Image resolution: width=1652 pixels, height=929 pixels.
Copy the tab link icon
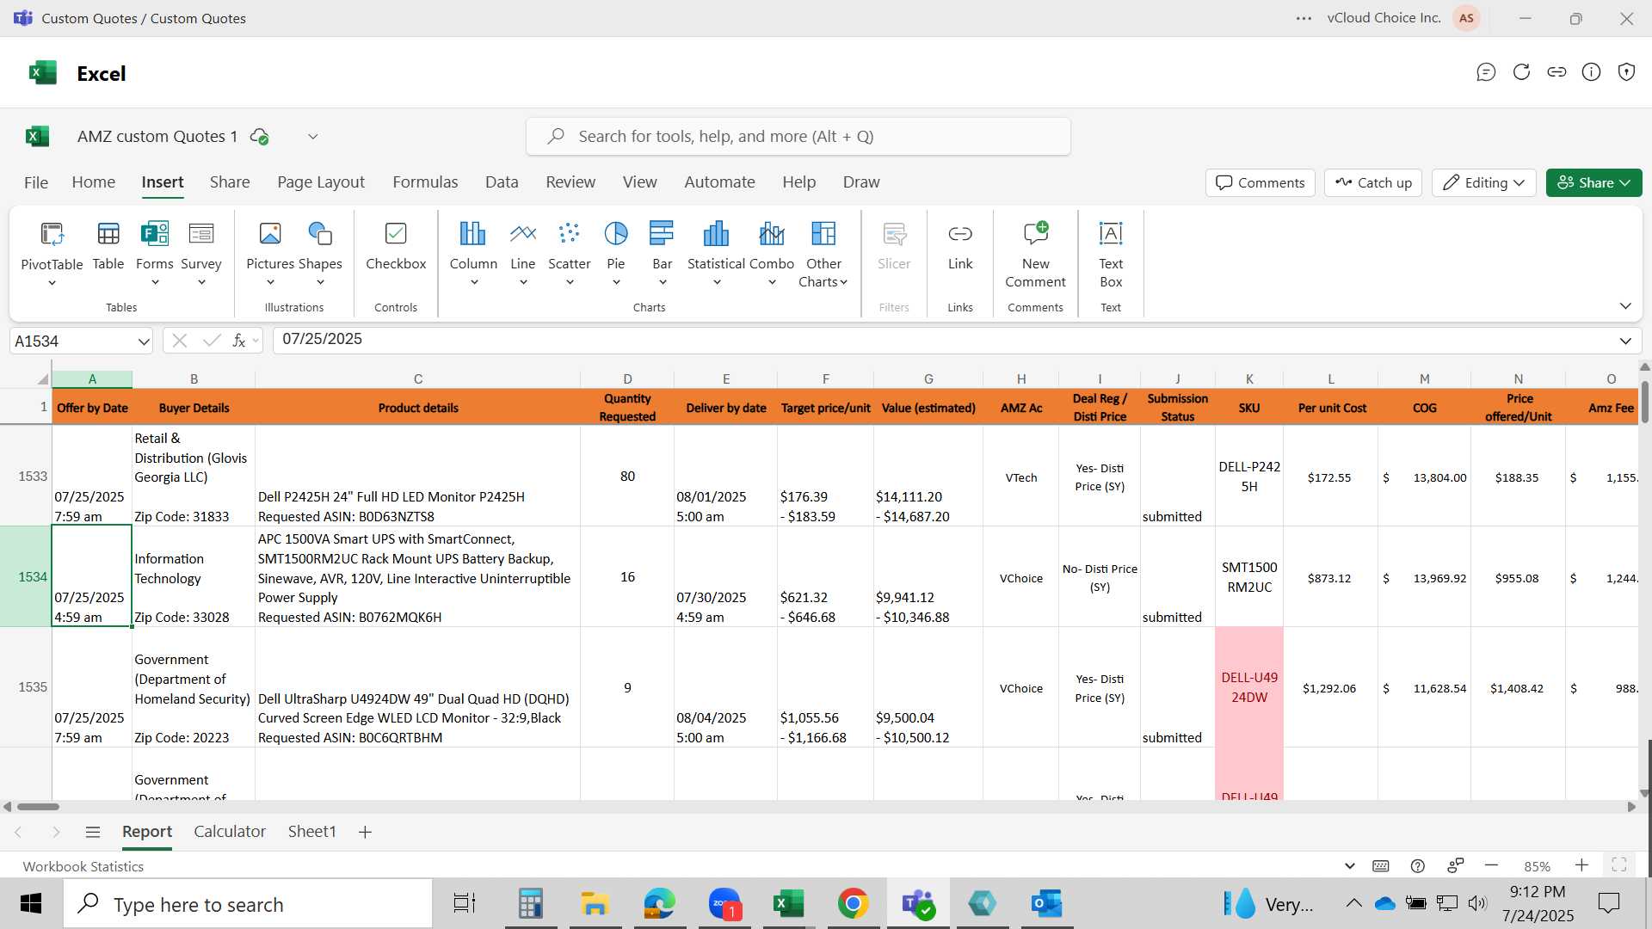[1556, 72]
